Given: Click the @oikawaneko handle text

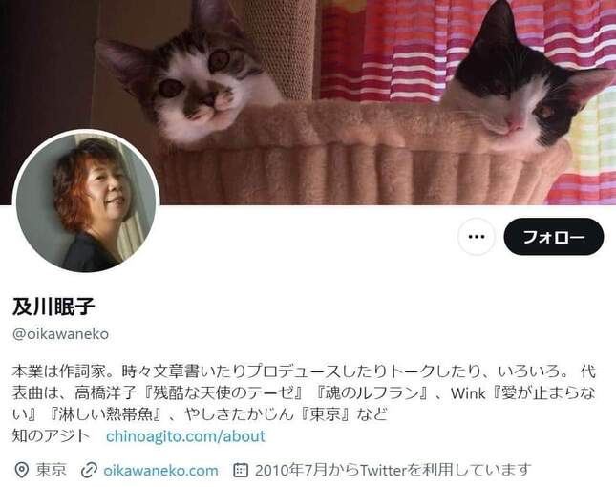Looking at the screenshot, I should click(60, 334).
